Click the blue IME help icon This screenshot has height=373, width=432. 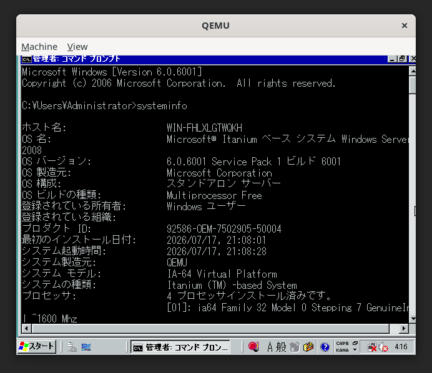(x=325, y=347)
